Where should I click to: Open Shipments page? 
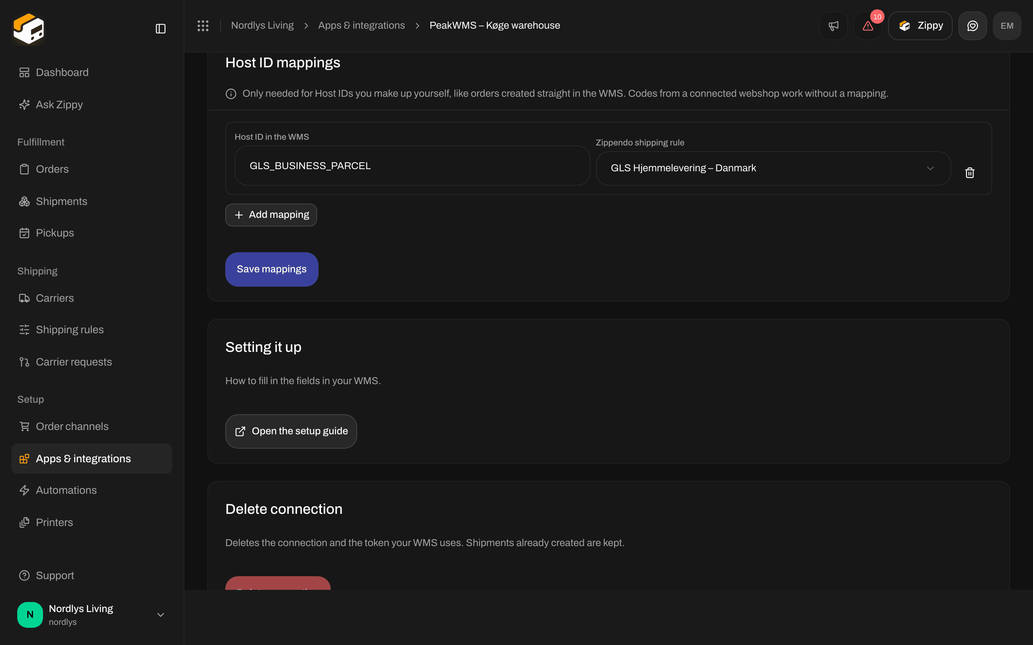pos(92,201)
